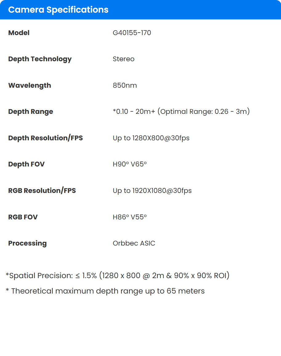Select the Depth Range label
281x356 pixels.
point(31,112)
